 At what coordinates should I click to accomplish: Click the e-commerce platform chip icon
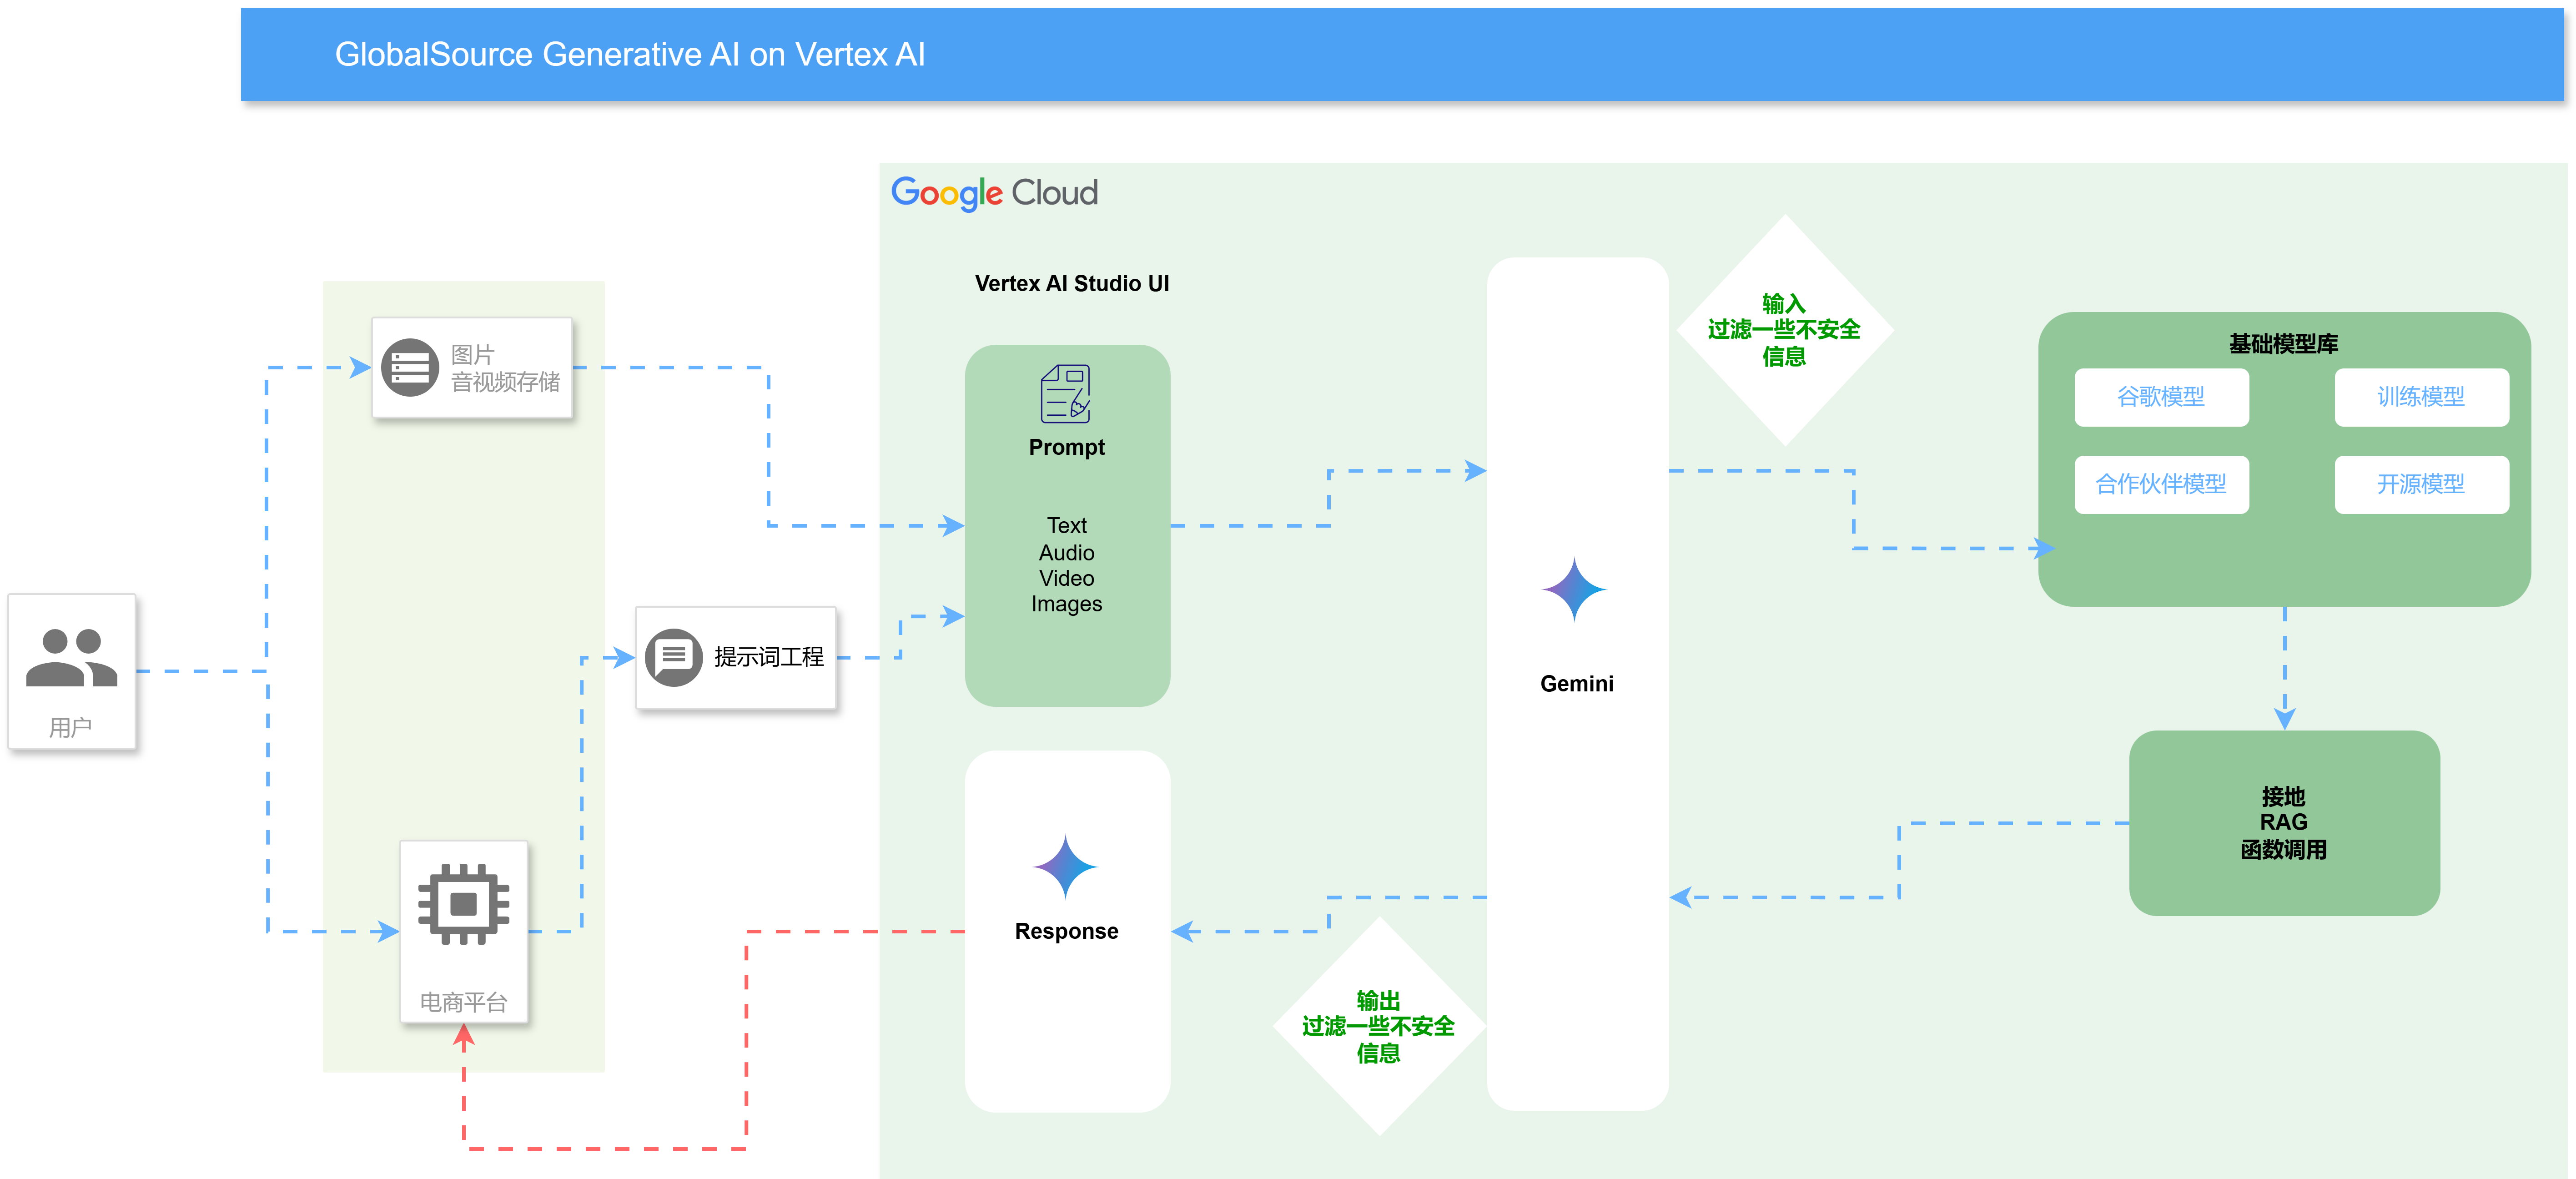463,904
